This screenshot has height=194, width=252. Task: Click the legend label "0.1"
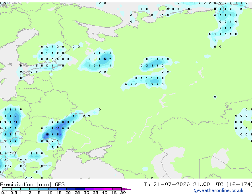coord(4,192)
